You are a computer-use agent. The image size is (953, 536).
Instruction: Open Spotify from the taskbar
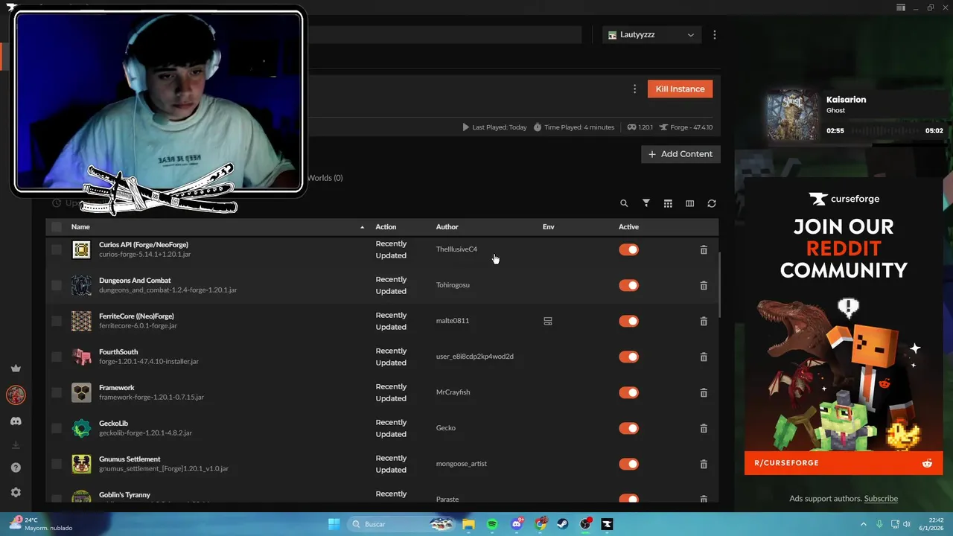pos(492,524)
